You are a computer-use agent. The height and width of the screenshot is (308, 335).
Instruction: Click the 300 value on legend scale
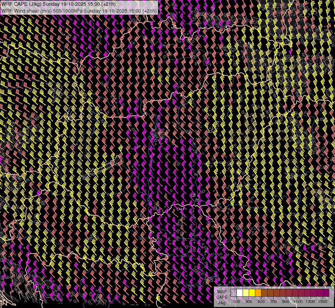249,301
